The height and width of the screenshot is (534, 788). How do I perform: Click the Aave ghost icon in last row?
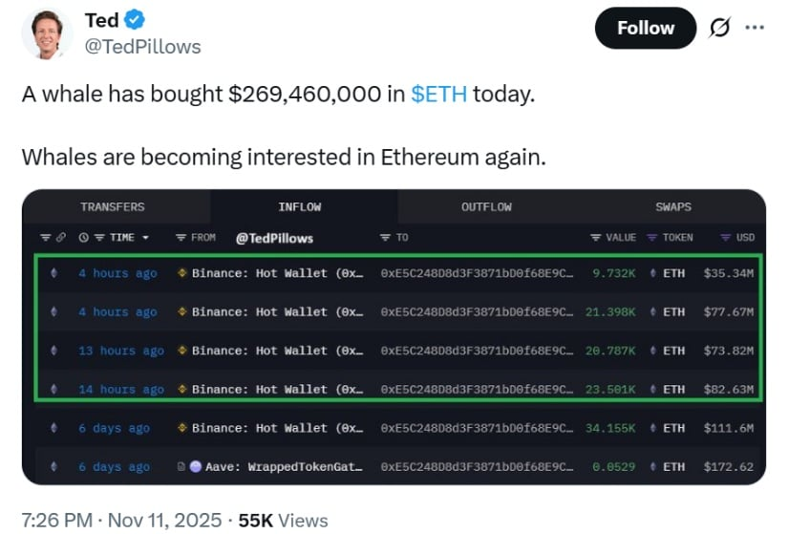(x=196, y=467)
